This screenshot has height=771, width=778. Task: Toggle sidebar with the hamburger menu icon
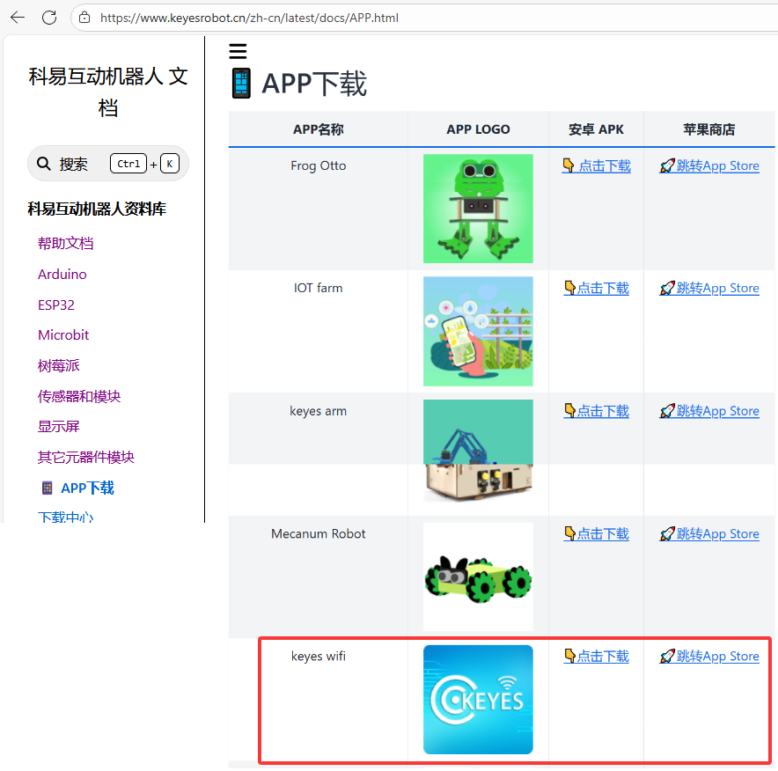238,51
